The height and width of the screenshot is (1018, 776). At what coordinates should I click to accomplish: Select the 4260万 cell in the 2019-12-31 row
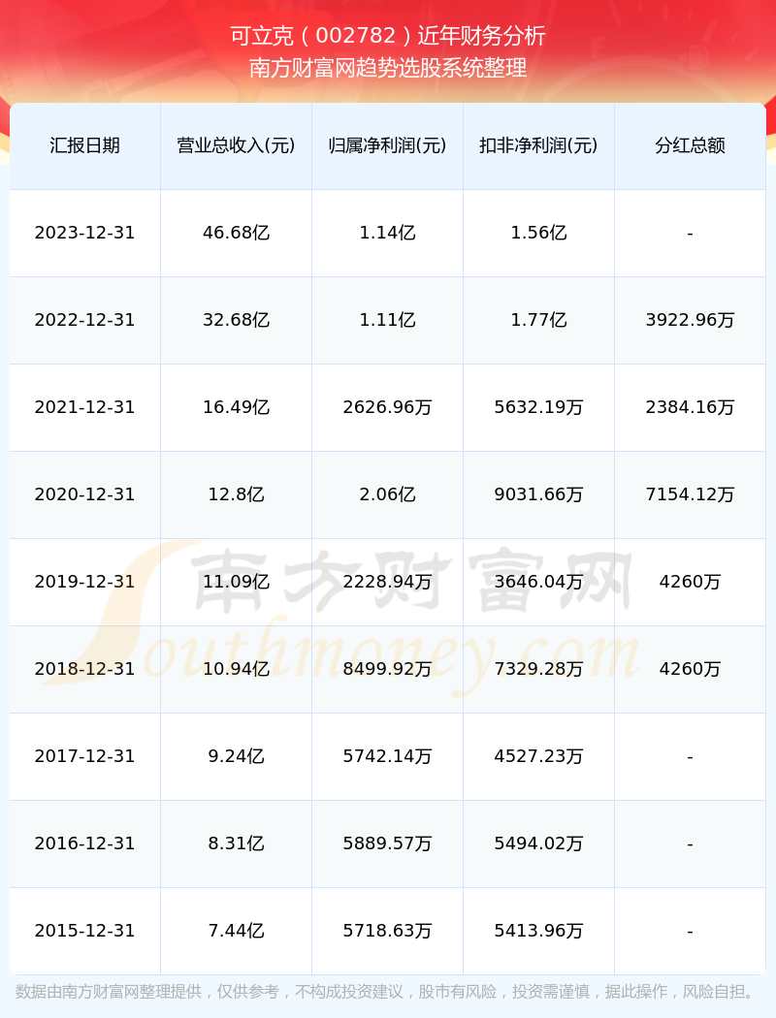(691, 582)
